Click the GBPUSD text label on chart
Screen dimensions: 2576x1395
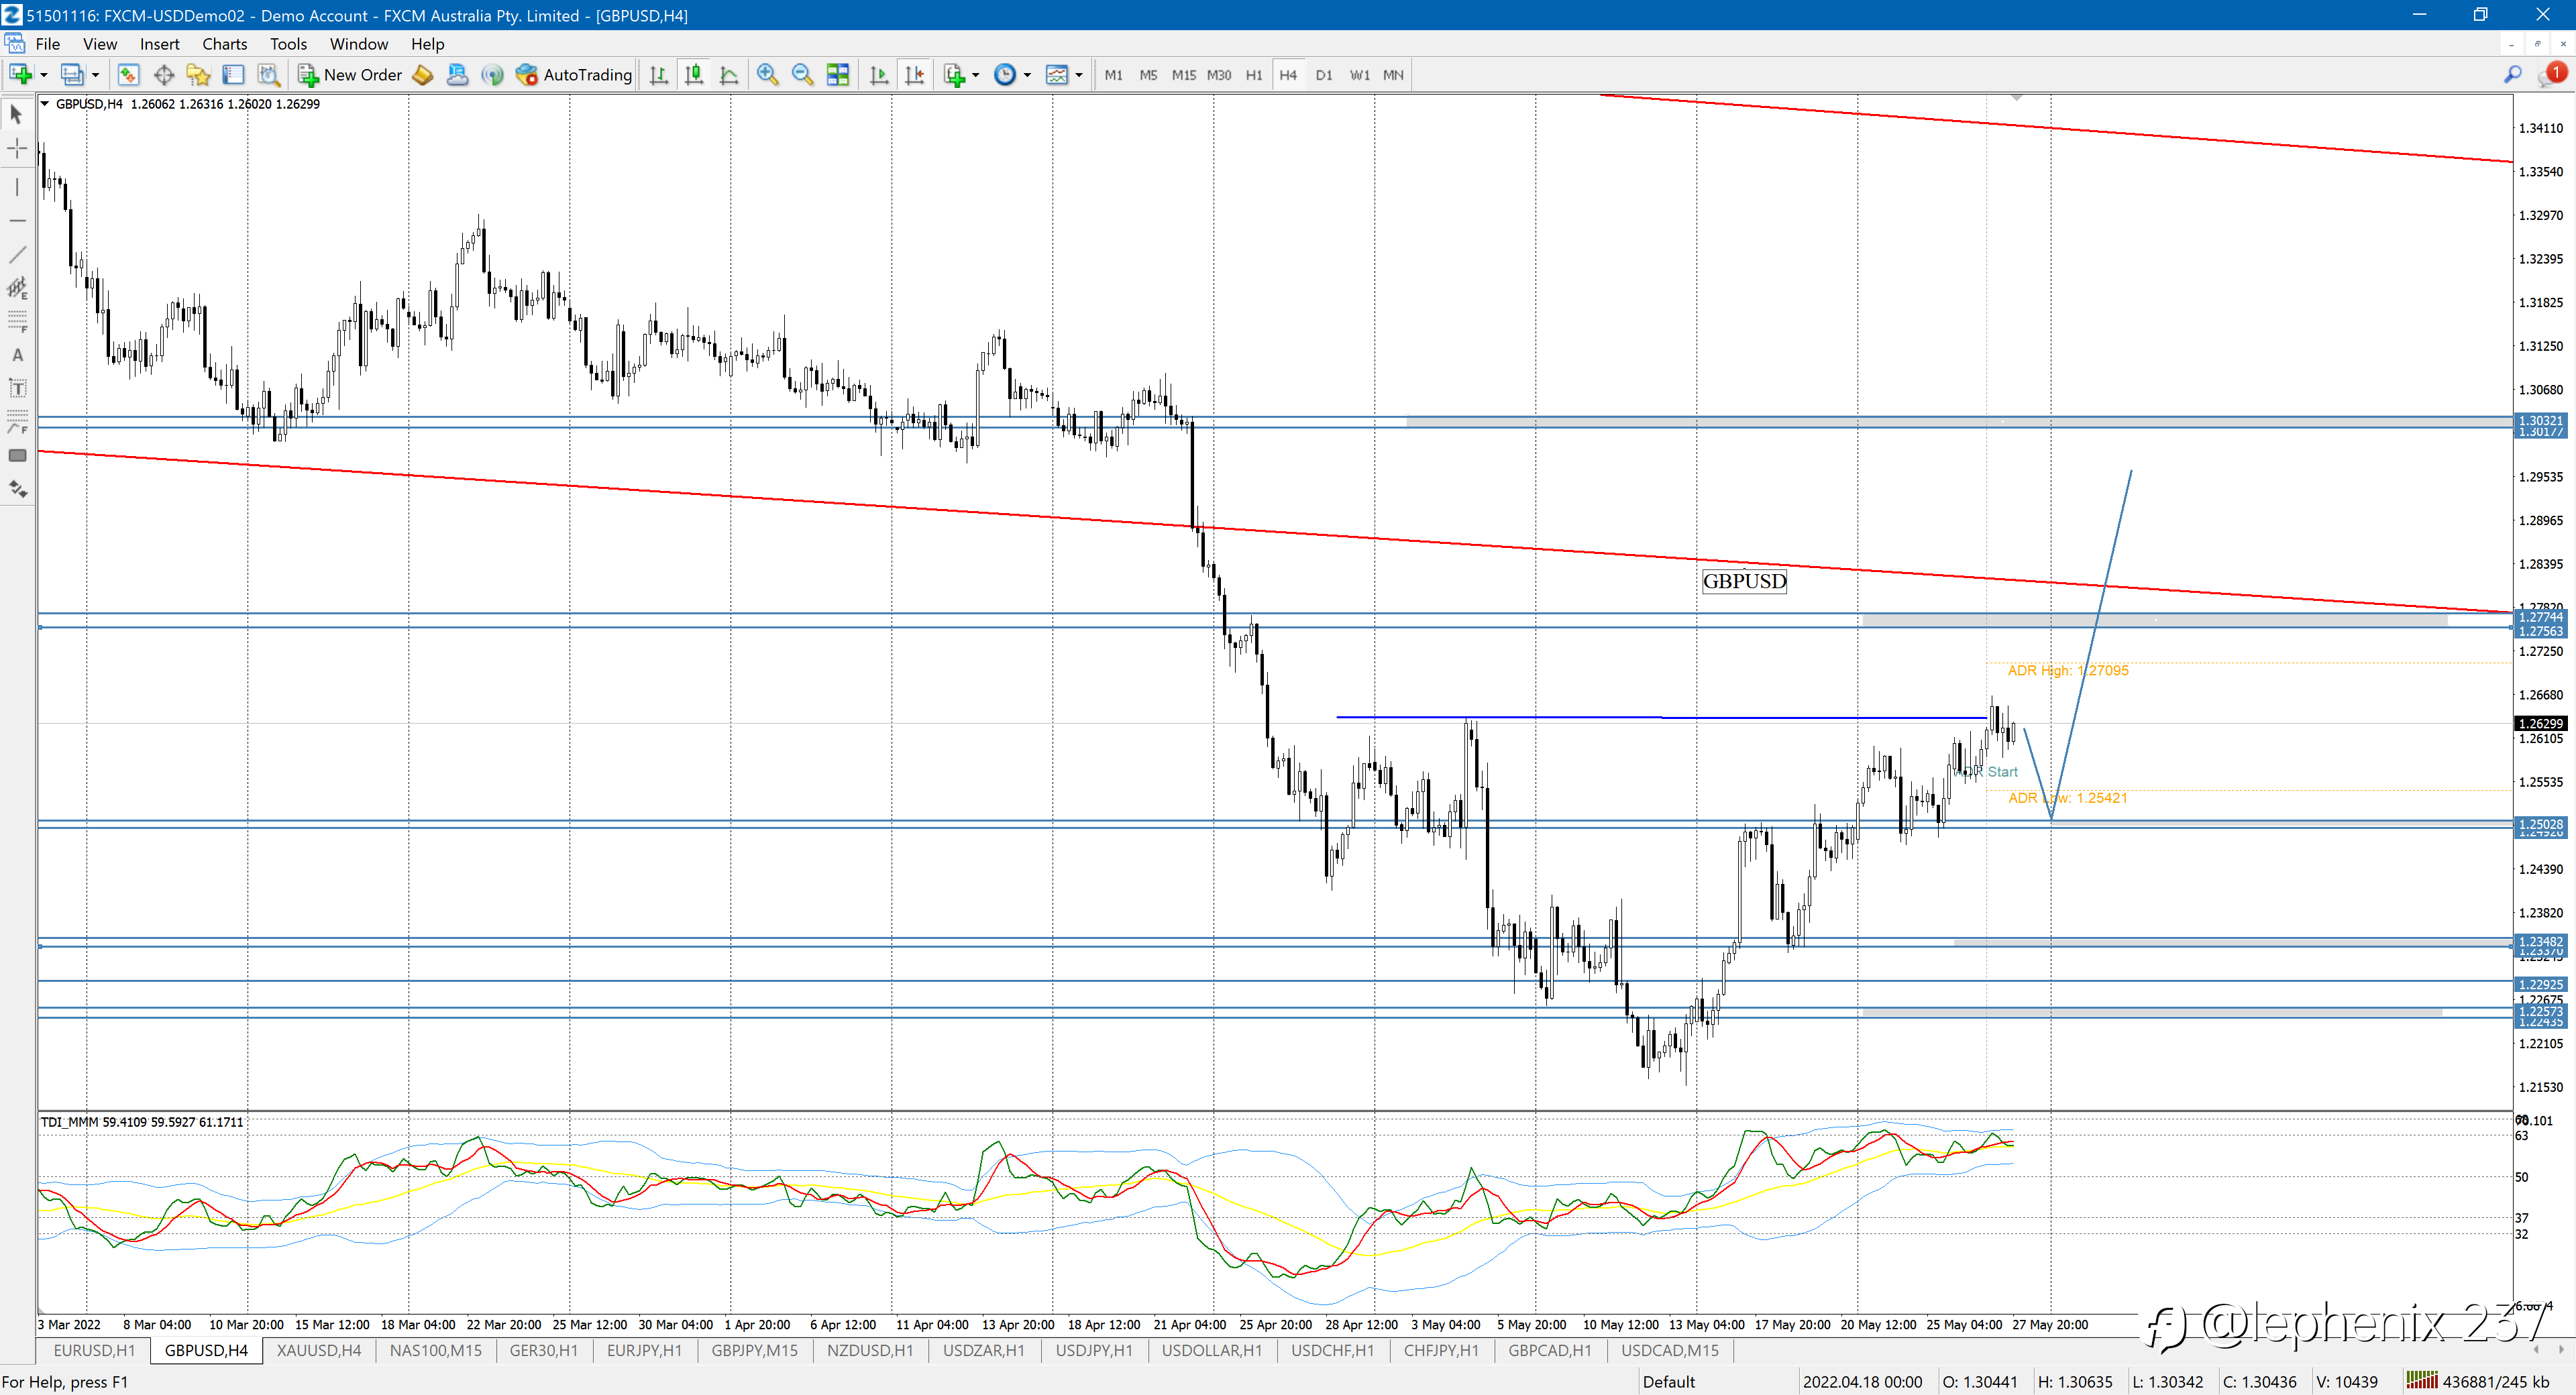pos(1744,581)
